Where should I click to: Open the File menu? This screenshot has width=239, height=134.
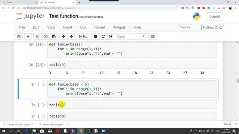click(x=22, y=27)
